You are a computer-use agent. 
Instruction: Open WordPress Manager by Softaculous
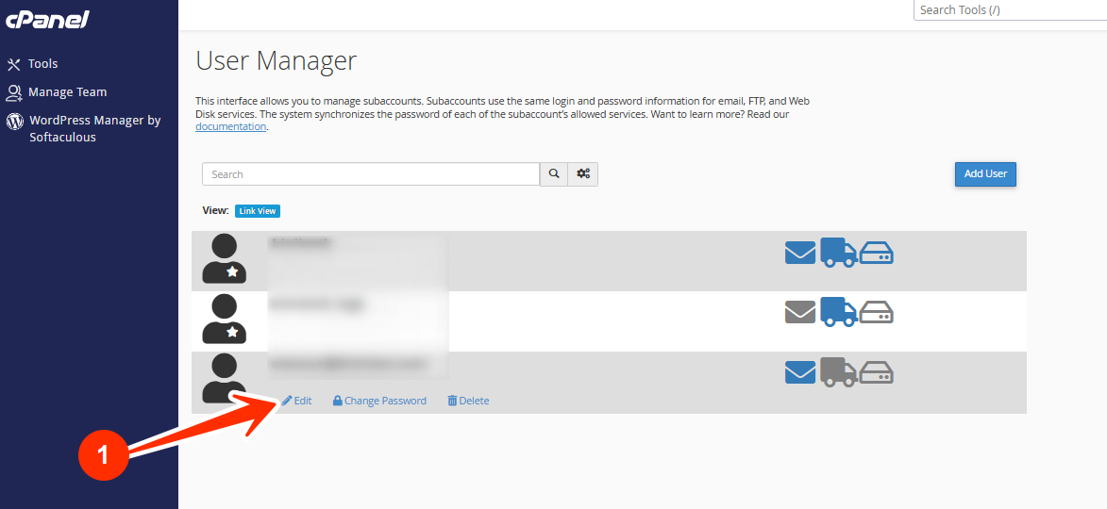click(x=95, y=128)
